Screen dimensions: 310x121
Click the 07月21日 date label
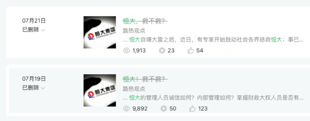click(34, 21)
